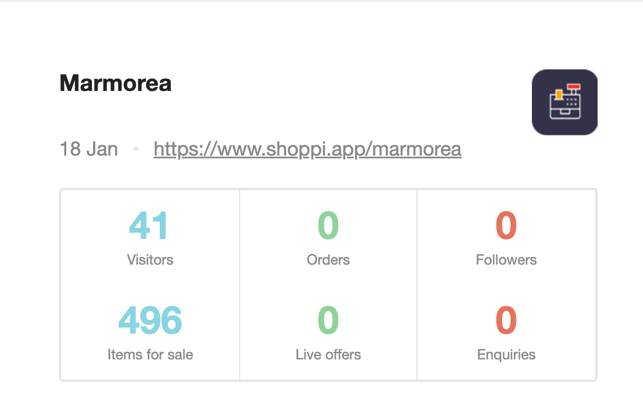Click the Items for sale label

[150, 354]
